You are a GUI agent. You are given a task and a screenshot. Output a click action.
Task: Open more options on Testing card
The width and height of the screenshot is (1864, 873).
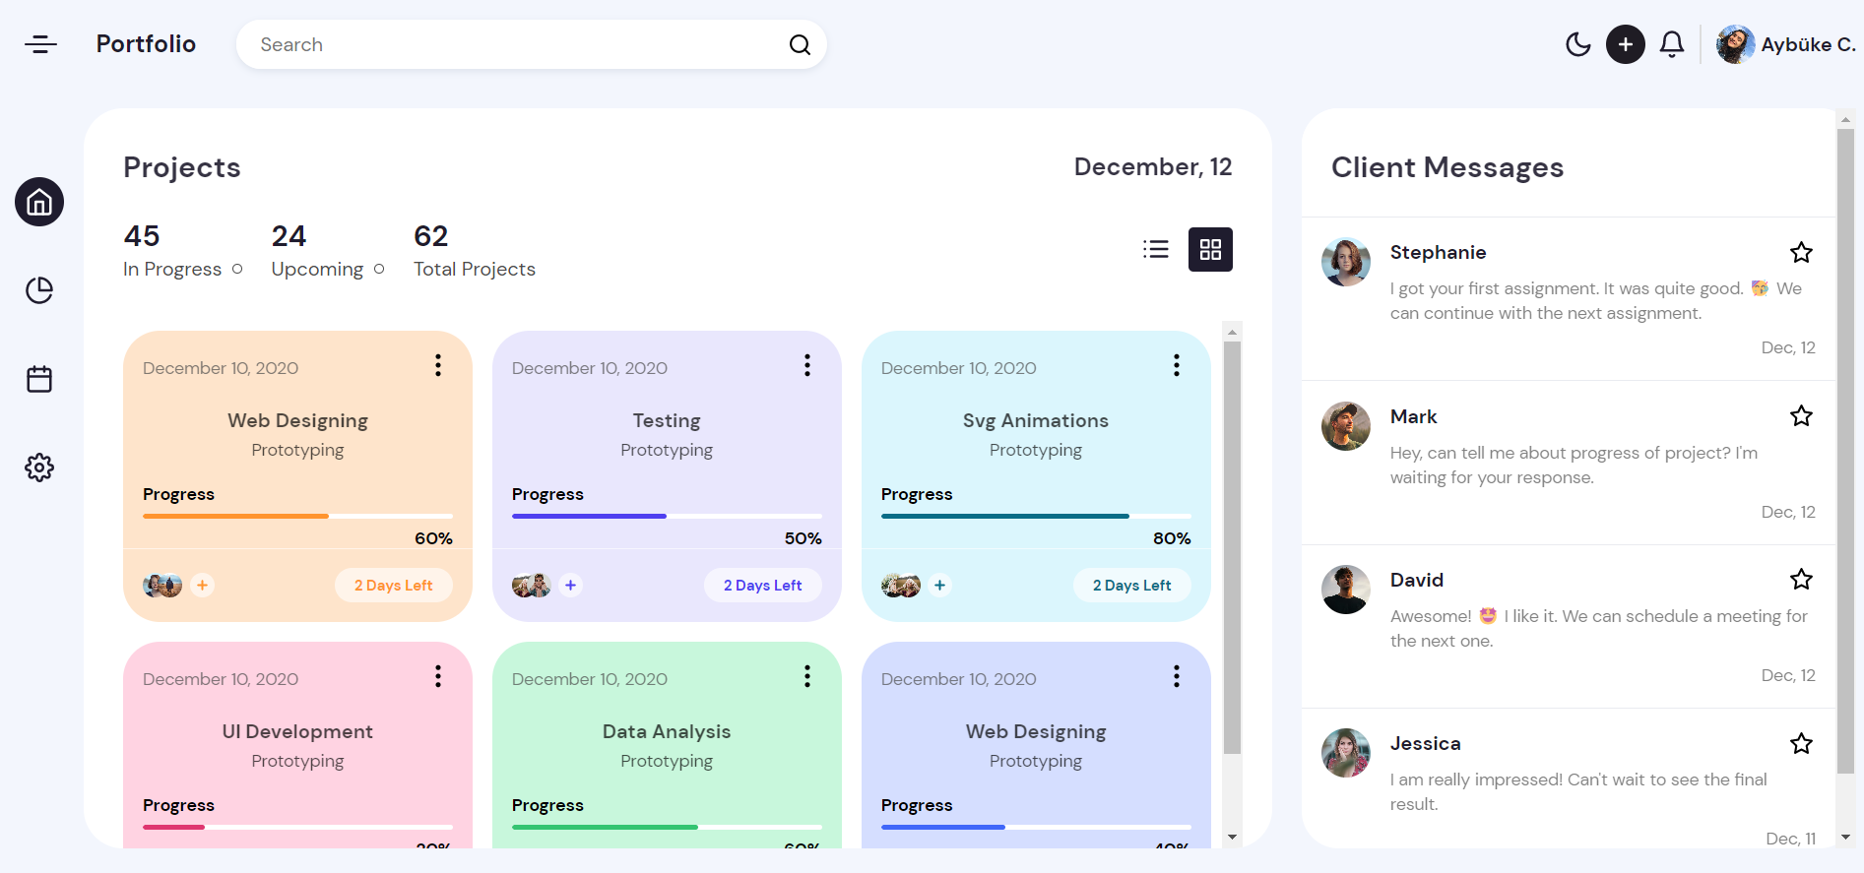click(x=807, y=365)
